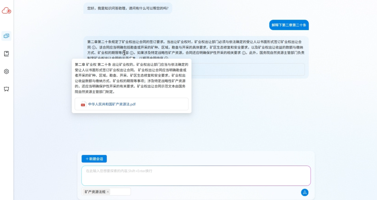The width and height of the screenshot is (377, 200).
Task: Open 中华人民共和国矿产资源法.pdf link
Action: (x=112, y=104)
